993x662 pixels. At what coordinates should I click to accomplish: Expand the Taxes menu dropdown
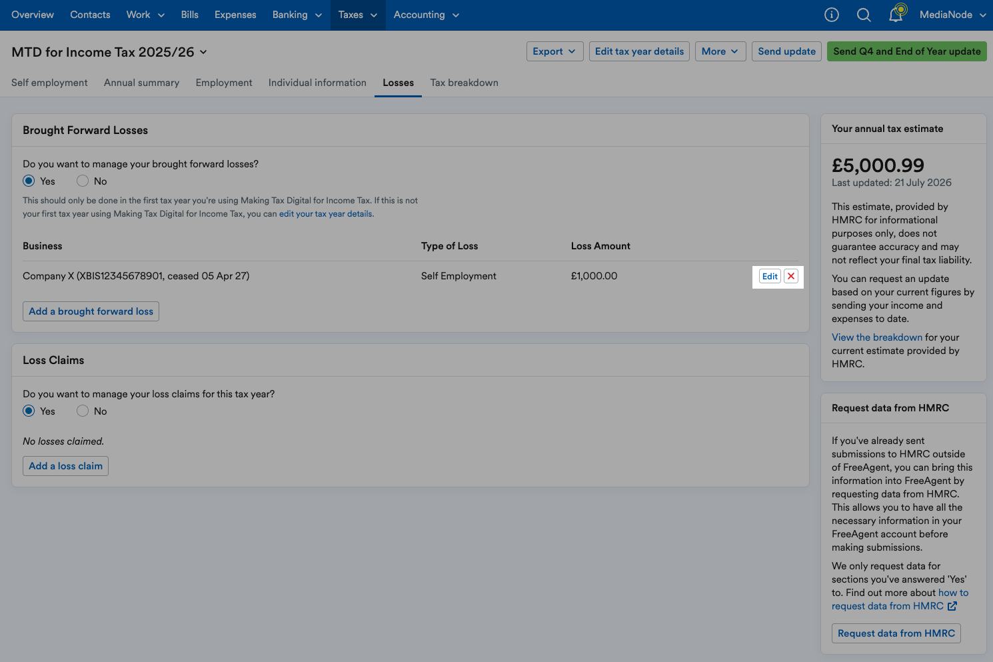point(358,15)
